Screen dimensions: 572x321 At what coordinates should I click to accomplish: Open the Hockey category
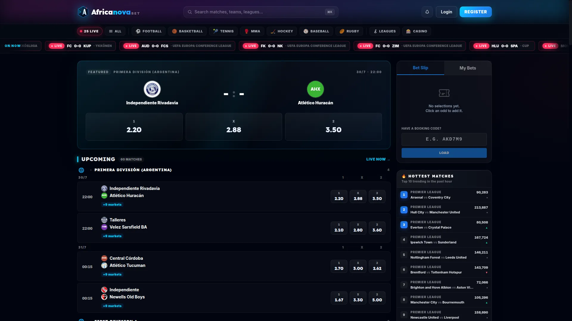tap(282, 31)
